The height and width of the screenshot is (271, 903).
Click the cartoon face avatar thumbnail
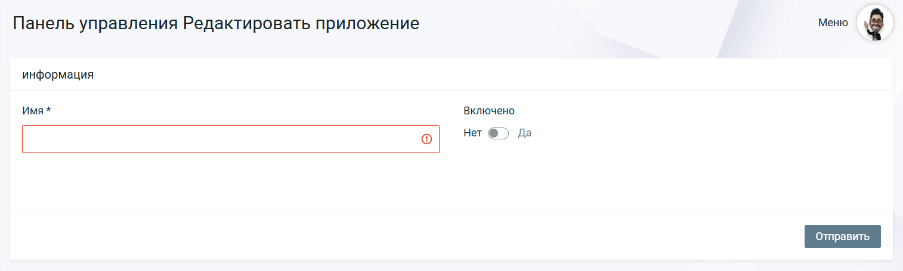coord(874,23)
